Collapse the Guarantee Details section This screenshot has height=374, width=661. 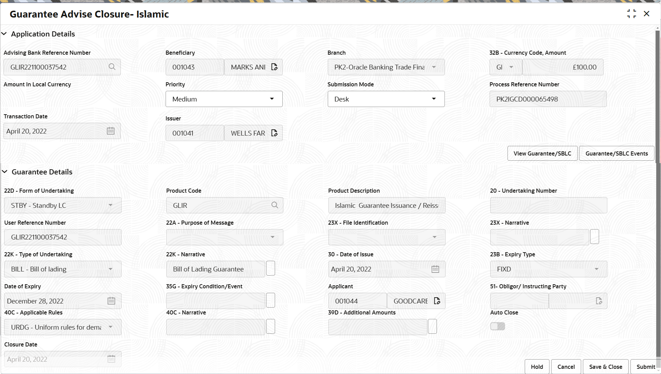pyautogui.click(x=5, y=172)
